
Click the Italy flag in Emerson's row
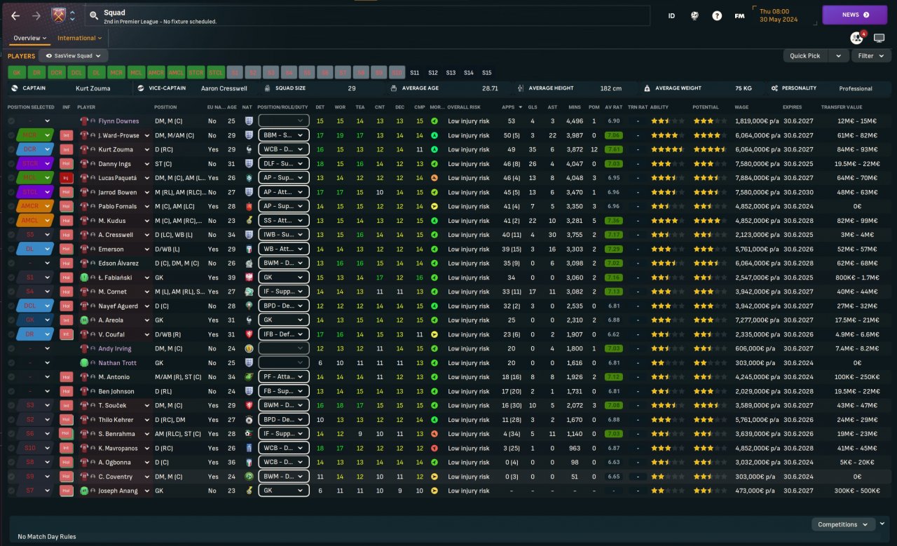248,249
